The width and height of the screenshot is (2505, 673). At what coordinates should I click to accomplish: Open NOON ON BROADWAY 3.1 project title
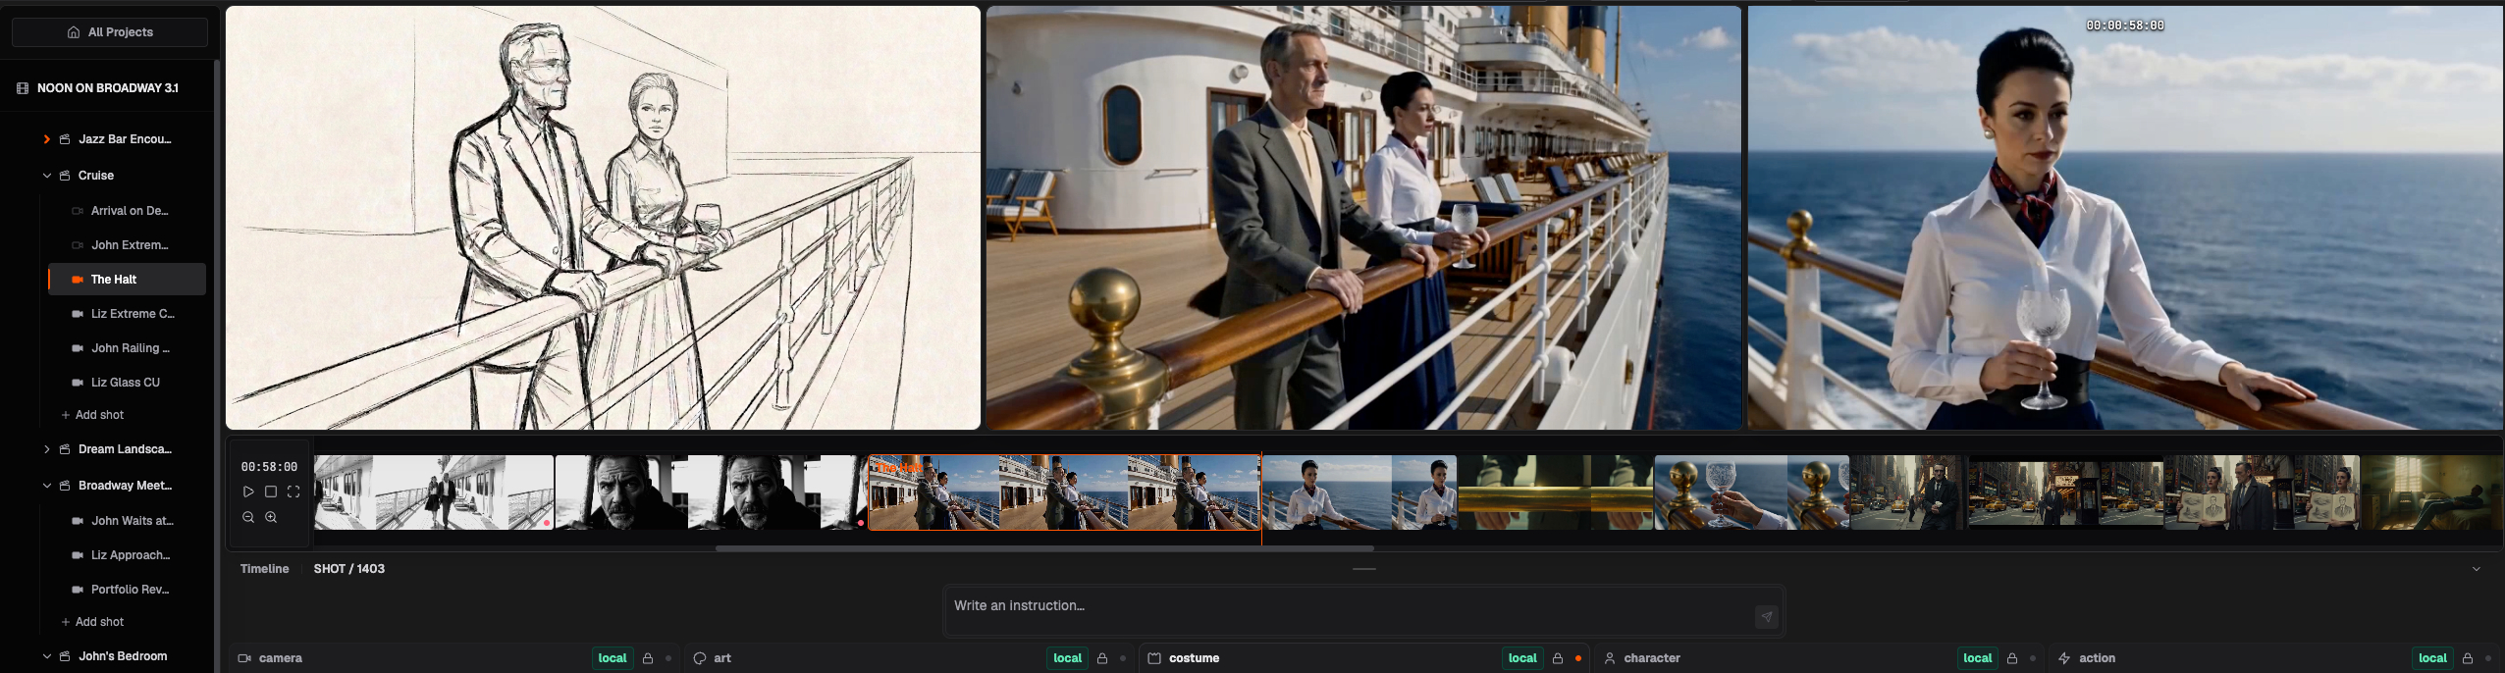[x=108, y=88]
